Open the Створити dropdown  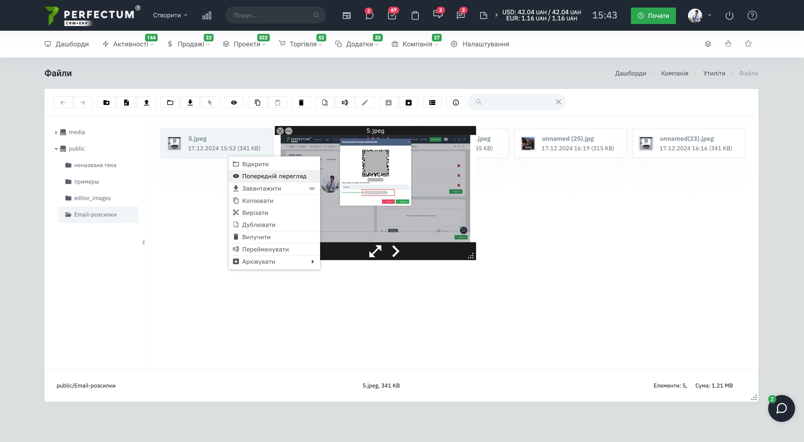click(170, 15)
